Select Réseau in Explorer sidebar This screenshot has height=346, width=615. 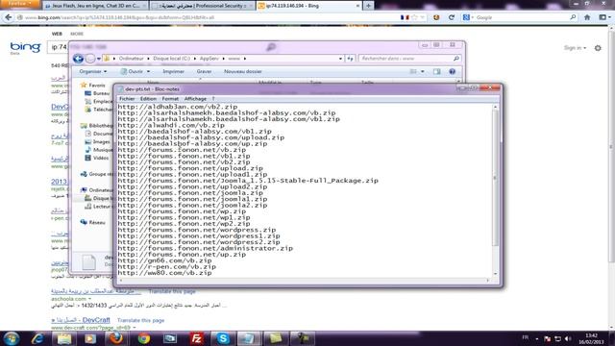[97, 222]
